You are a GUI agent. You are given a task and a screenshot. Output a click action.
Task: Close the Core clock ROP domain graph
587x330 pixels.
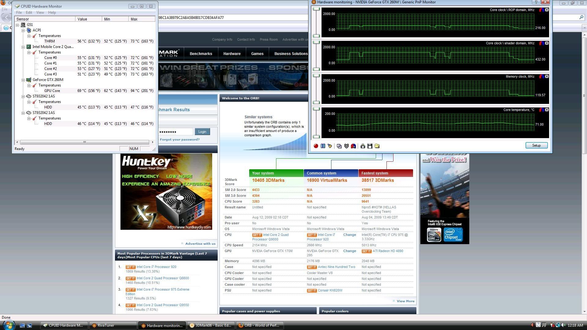tap(547, 10)
